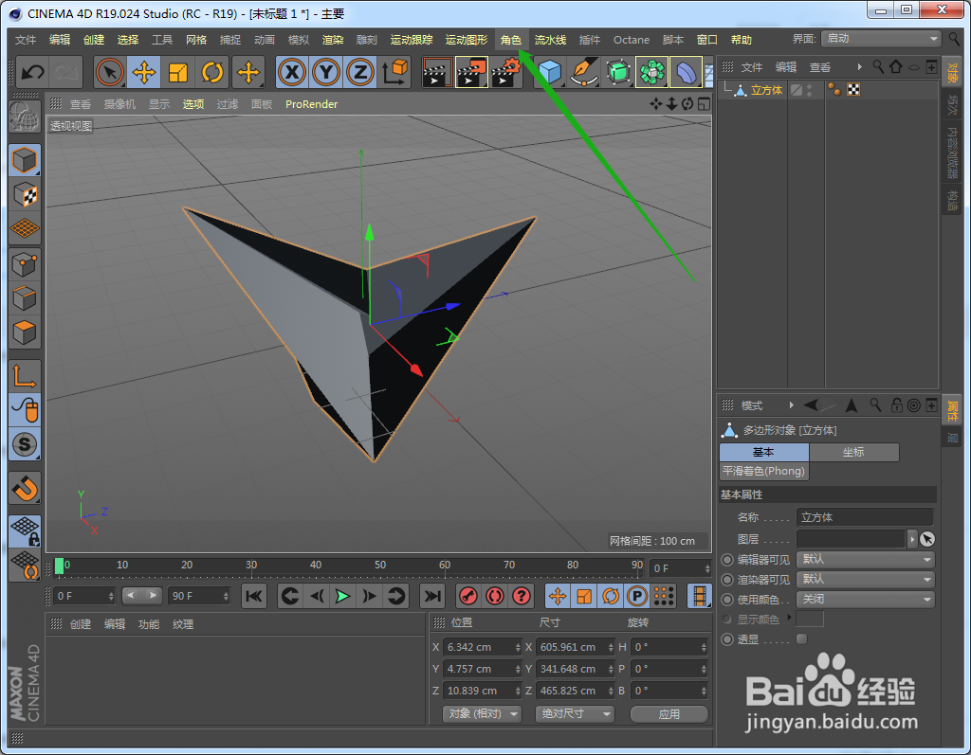The width and height of the screenshot is (971, 755).
Task: Click the Subdivision Surface generator icon
Action: [617, 72]
